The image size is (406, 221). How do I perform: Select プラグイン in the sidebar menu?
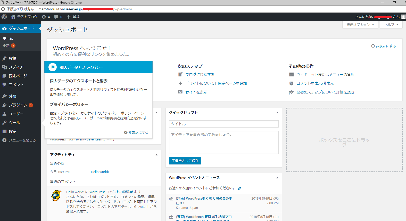(x=18, y=105)
